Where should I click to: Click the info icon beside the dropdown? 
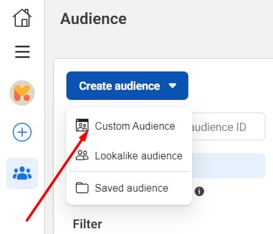click(x=199, y=192)
